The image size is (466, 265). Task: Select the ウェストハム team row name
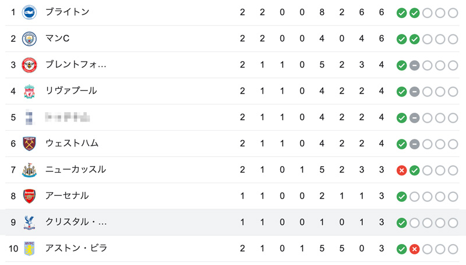(72, 143)
